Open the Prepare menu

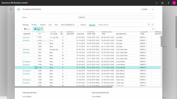43,25
